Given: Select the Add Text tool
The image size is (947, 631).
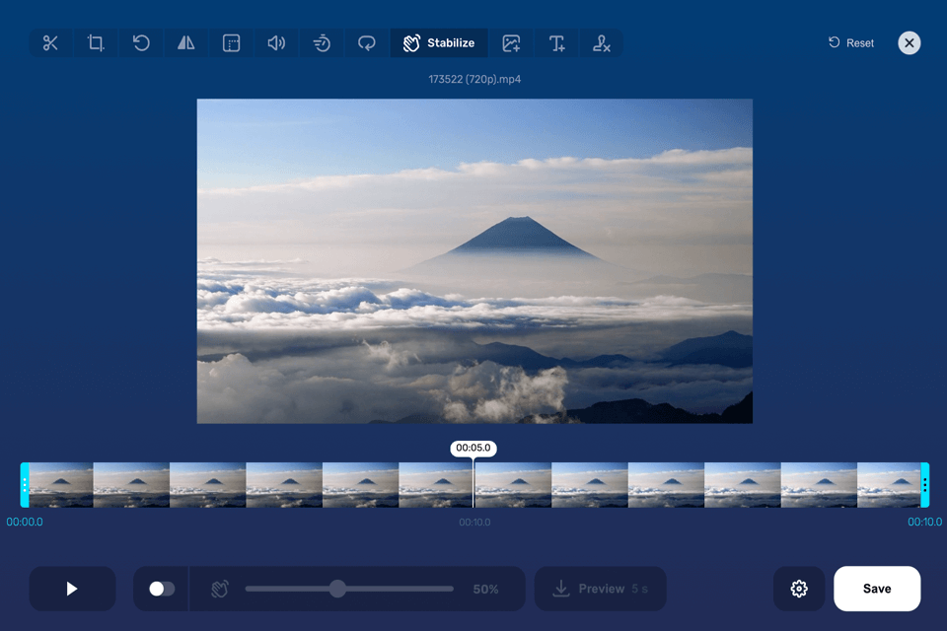Looking at the screenshot, I should [x=556, y=42].
